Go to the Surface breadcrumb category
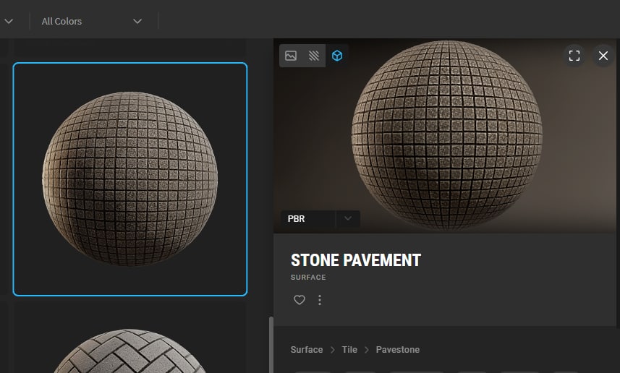The image size is (620, 373). coord(307,350)
